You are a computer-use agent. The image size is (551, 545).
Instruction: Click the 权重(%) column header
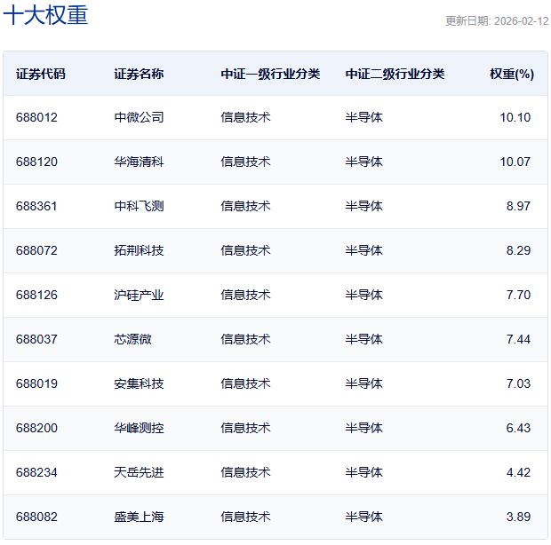point(512,74)
